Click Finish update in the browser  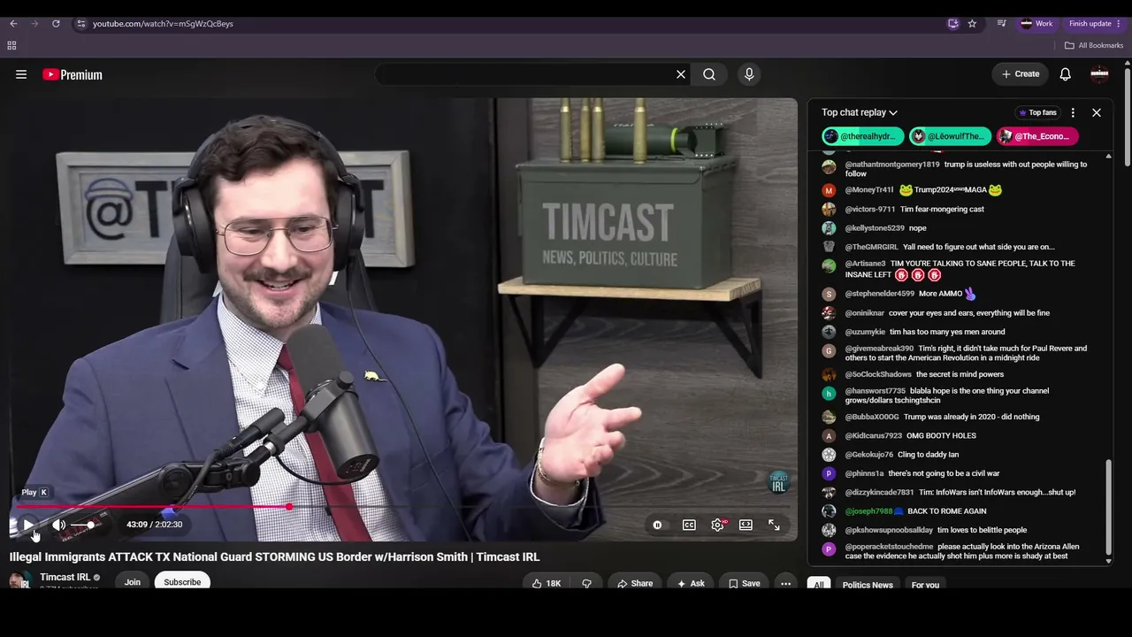tap(1095, 24)
